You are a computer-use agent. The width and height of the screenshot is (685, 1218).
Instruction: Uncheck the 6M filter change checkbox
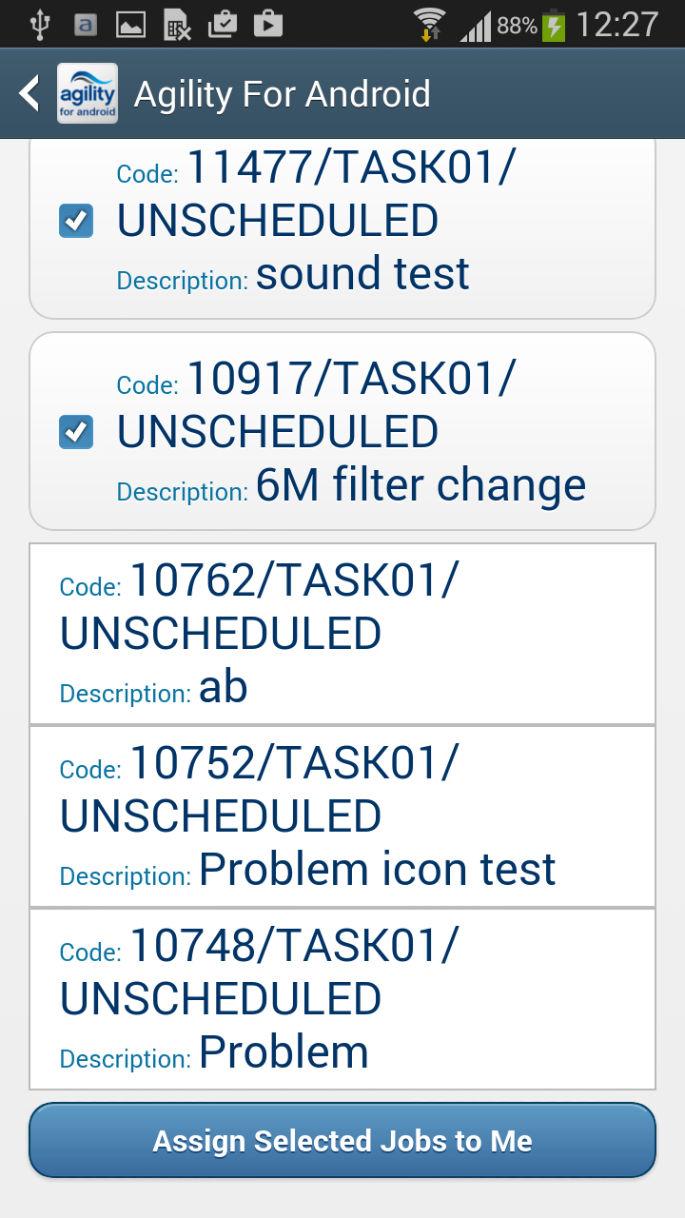click(x=76, y=432)
